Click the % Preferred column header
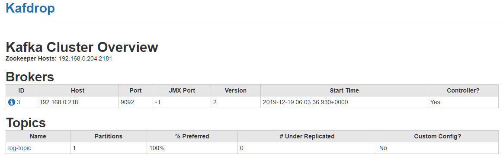The image size is (503, 157). (192, 136)
